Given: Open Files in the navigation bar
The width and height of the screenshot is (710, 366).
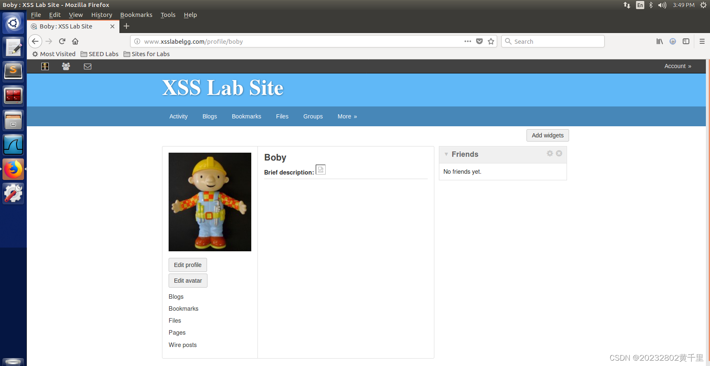Looking at the screenshot, I should (282, 116).
